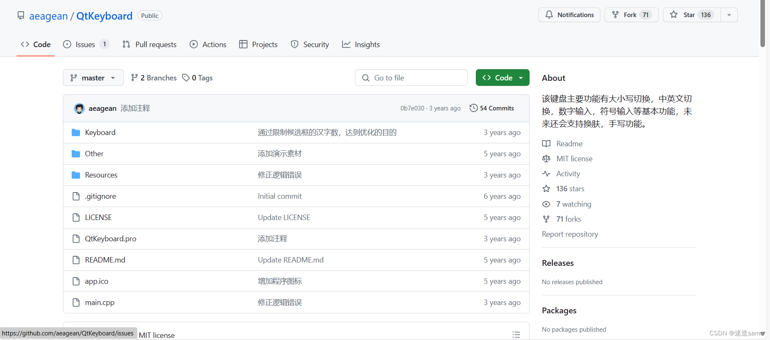Viewport: 770px width, 340px height.
Task: Open the Pull requests tab
Action: 150,45
